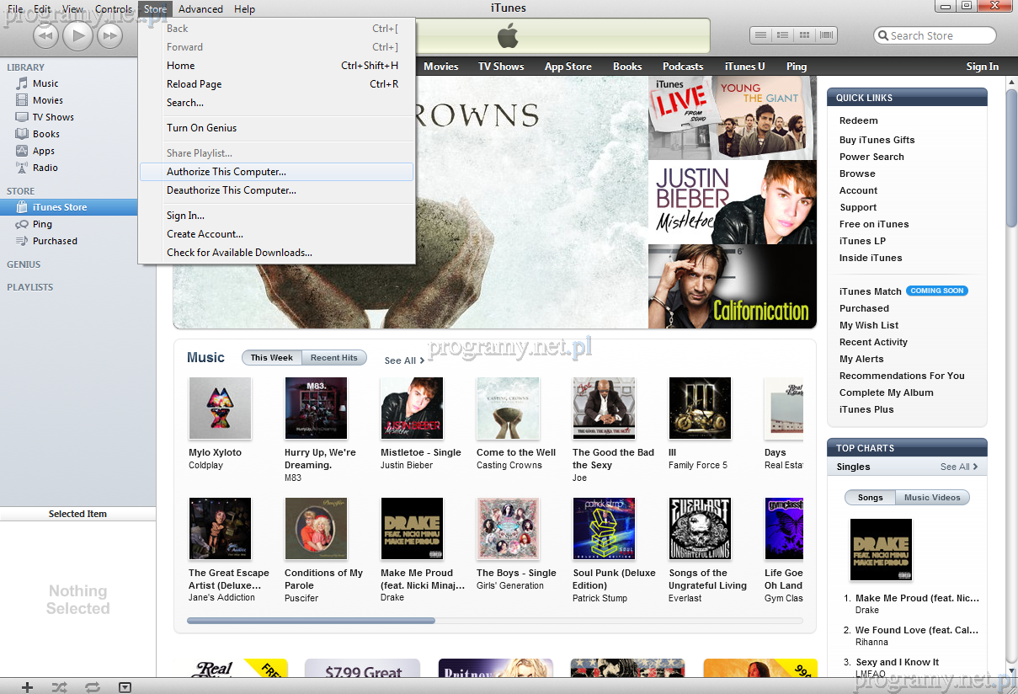1018x694 pixels.
Task: Open the Advanced menu in menu bar
Action: [200, 9]
